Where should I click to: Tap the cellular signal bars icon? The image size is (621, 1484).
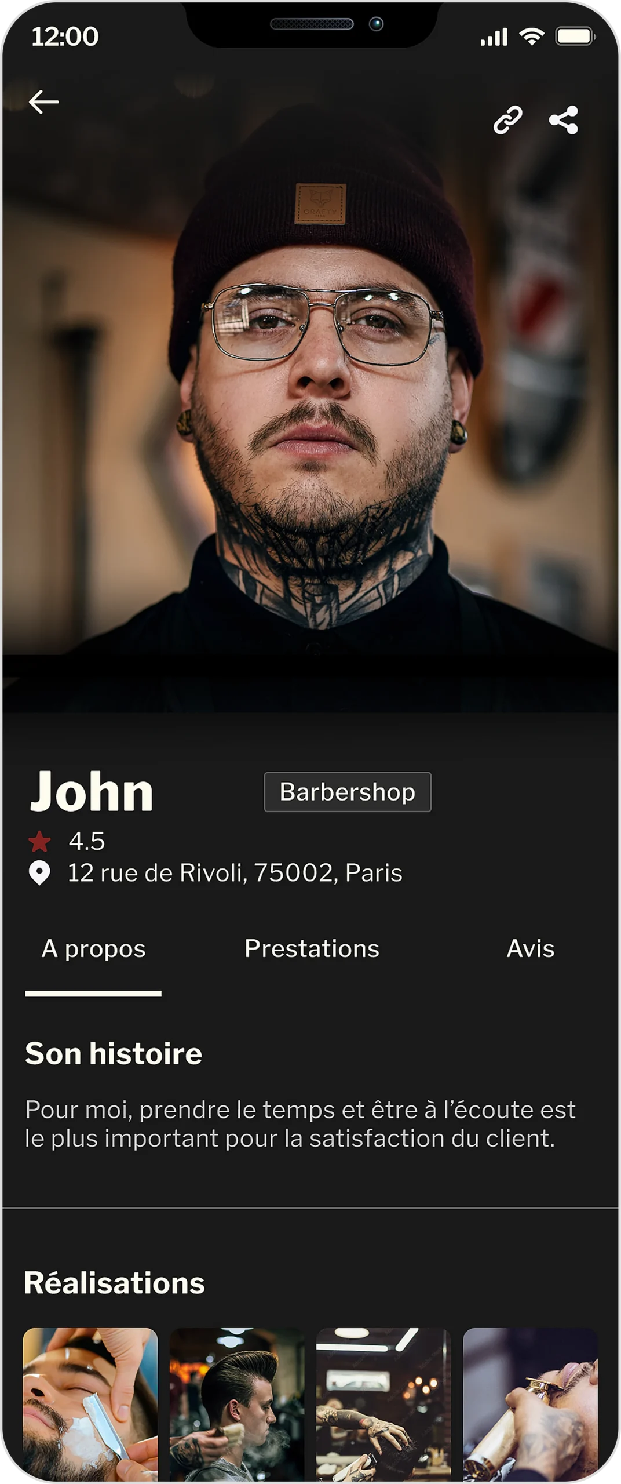click(494, 37)
